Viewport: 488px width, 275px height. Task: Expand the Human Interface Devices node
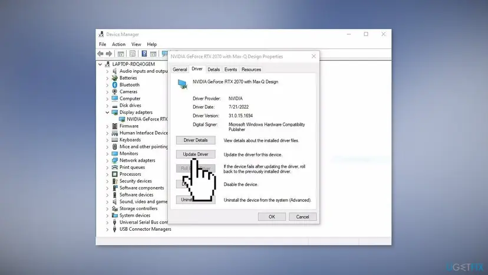tap(107, 133)
